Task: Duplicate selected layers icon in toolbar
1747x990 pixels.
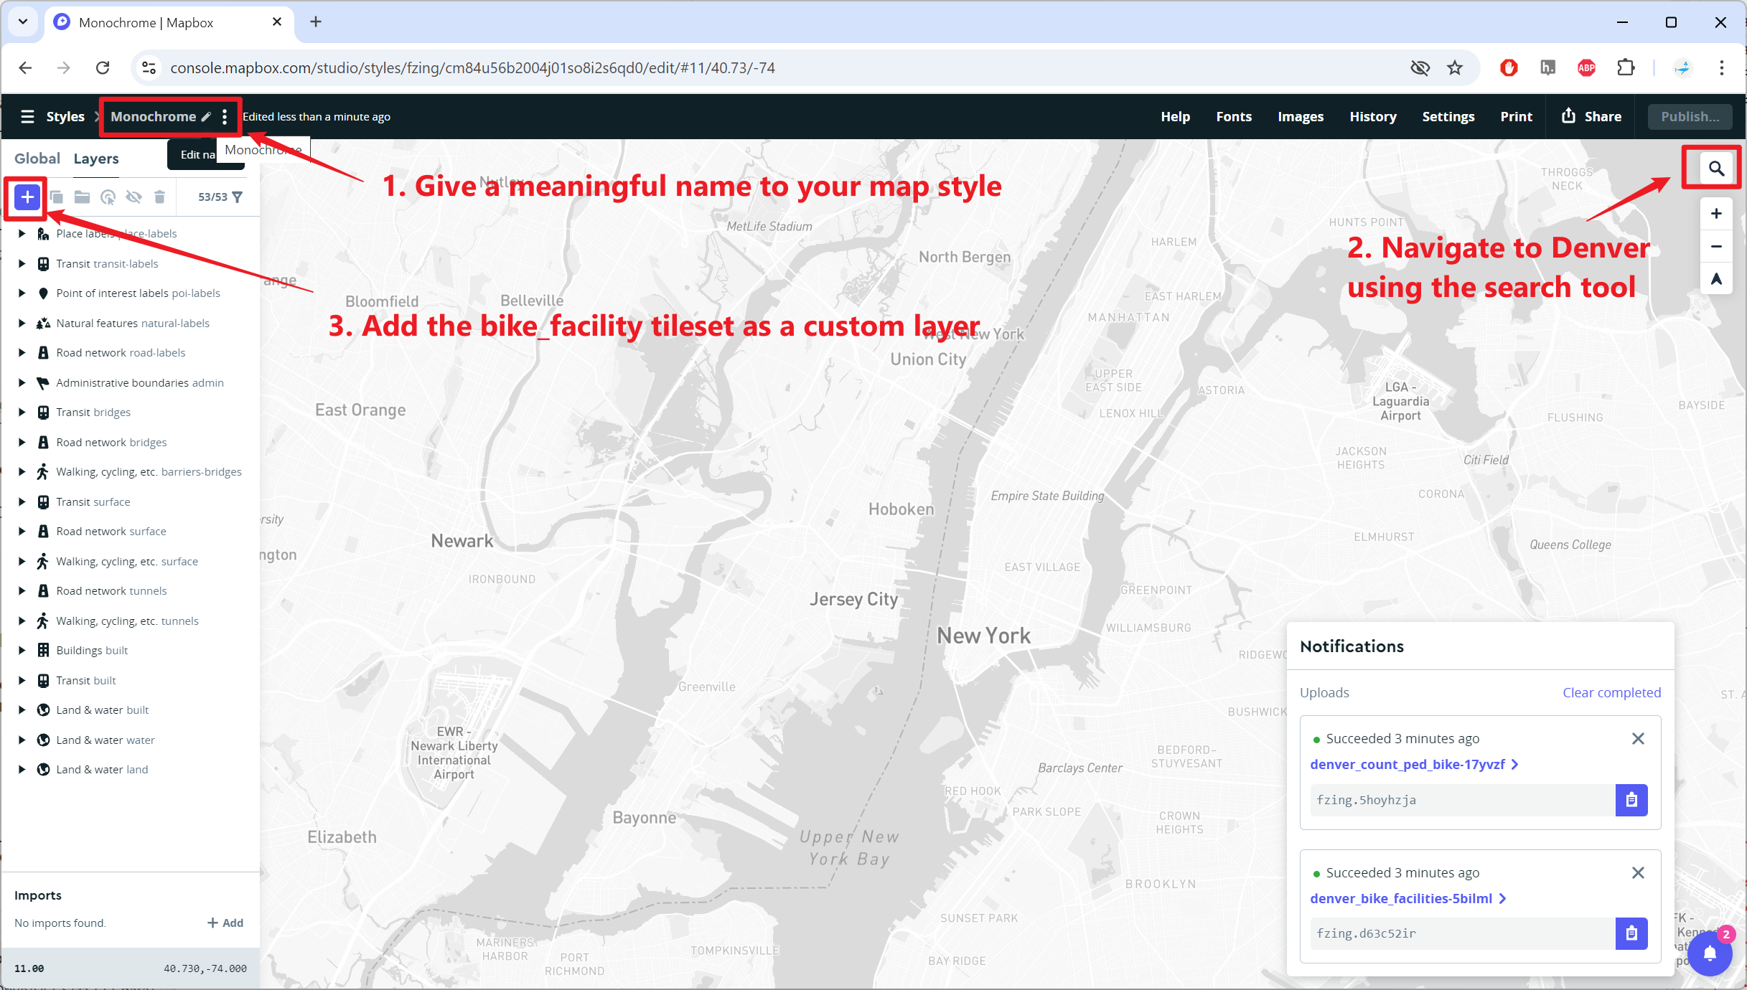Action: pyautogui.click(x=57, y=197)
